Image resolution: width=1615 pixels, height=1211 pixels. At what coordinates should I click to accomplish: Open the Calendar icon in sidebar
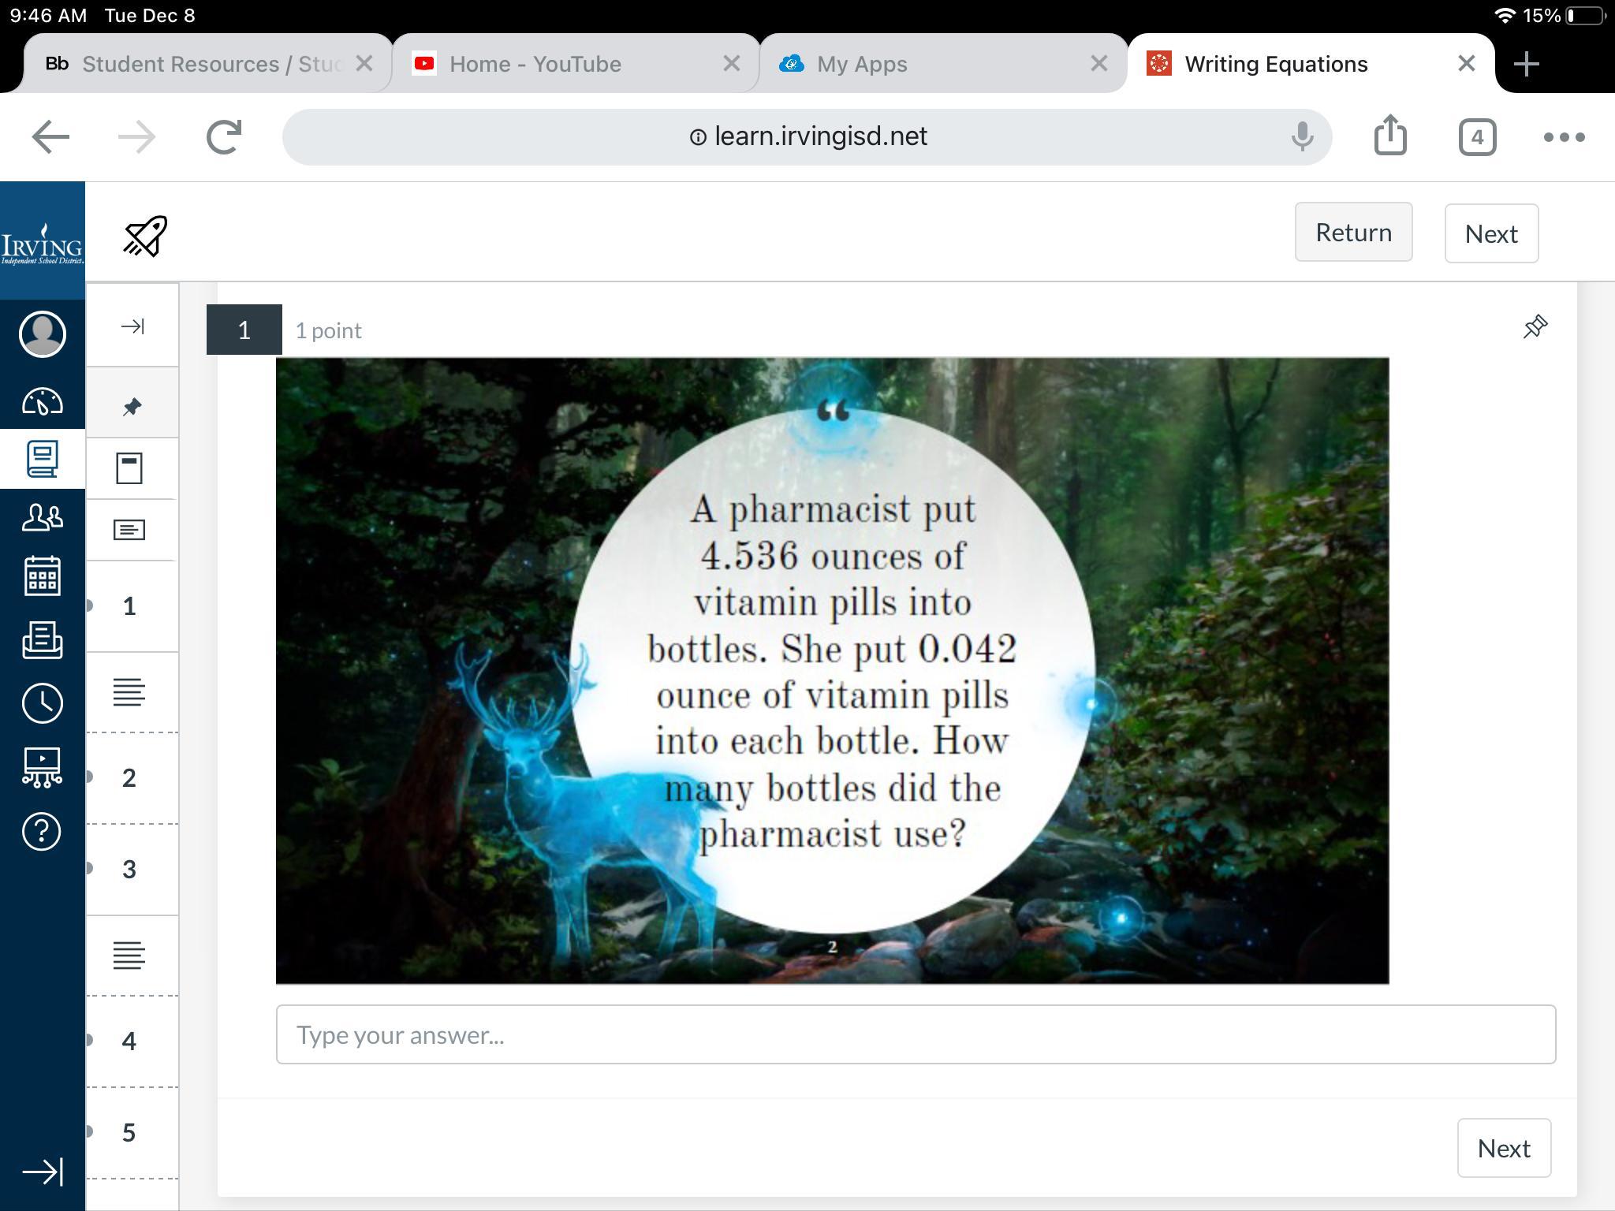click(x=43, y=576)
